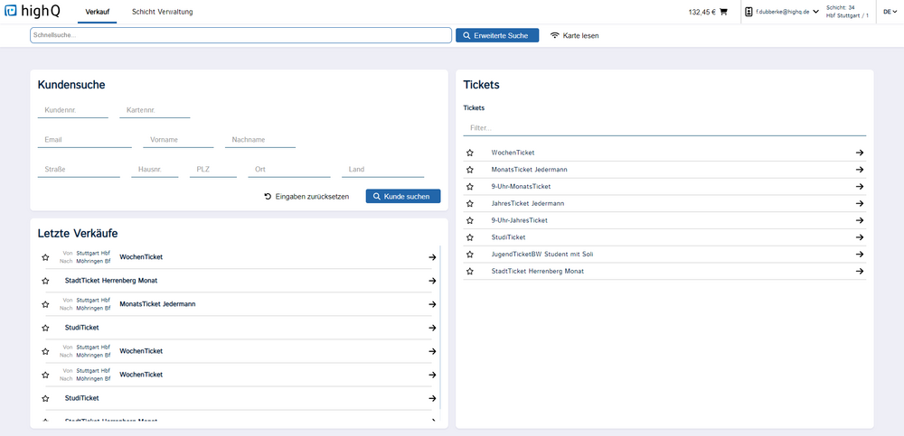Click the Karte lesen wireless icon

(555, 35)
